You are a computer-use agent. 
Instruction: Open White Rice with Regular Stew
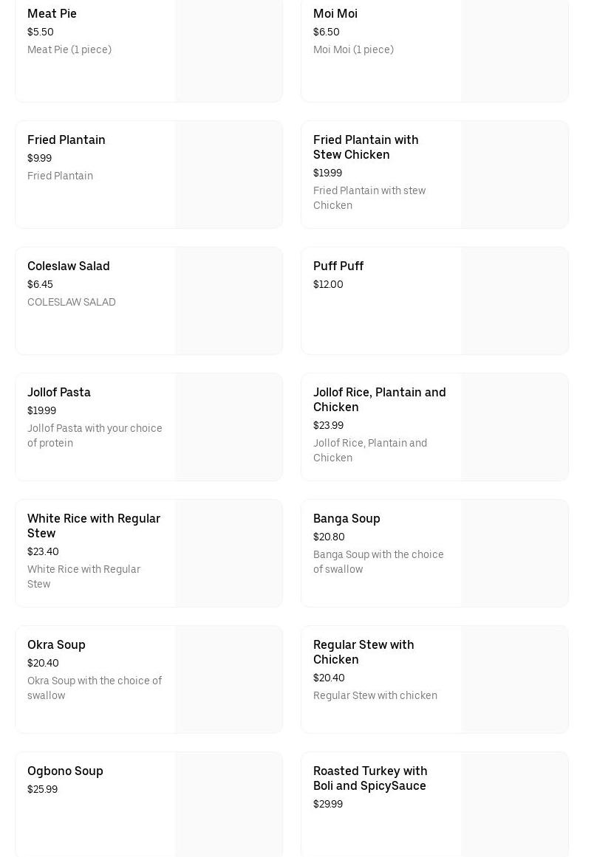(94, 526)
